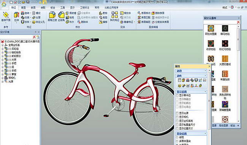Screen dimensions: 247x145
Task: Select the 表面匹配 match face tool
Action: pos(144,17)
